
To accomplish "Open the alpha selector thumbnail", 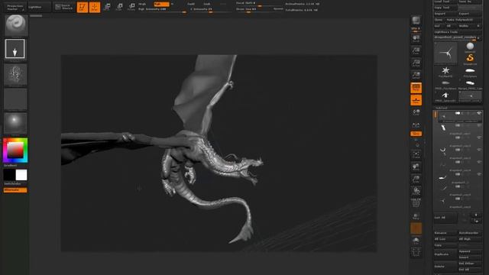I will (x=15, y=75).
